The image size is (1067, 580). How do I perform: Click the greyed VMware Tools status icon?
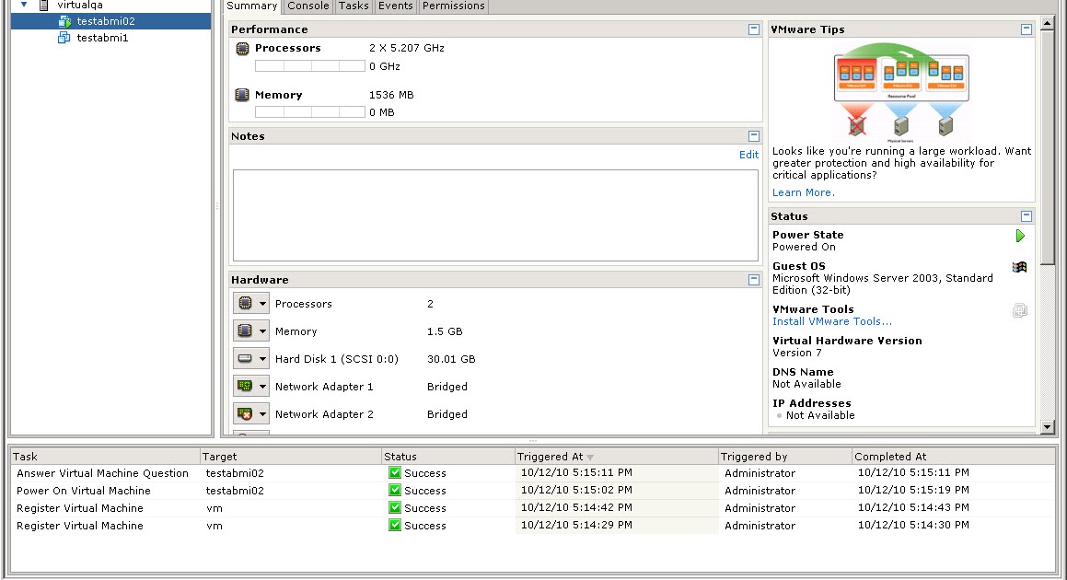coord(1019,310)
